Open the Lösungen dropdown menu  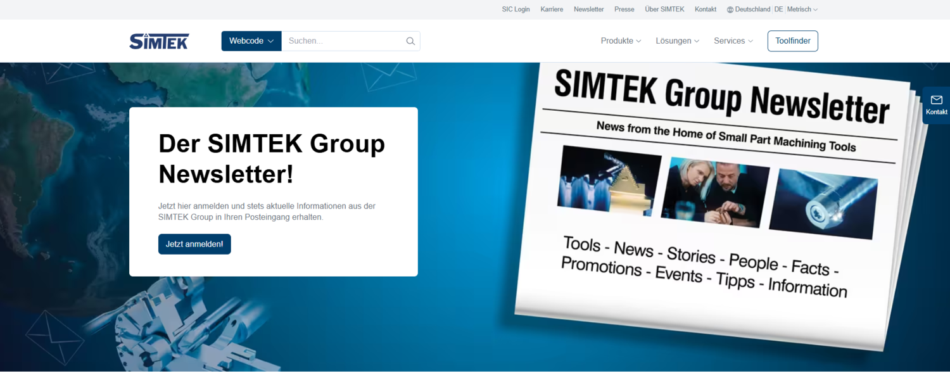click(x=677, y=41)
